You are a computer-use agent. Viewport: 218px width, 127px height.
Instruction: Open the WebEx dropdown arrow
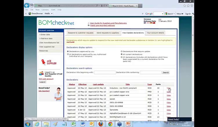(52, 14)
